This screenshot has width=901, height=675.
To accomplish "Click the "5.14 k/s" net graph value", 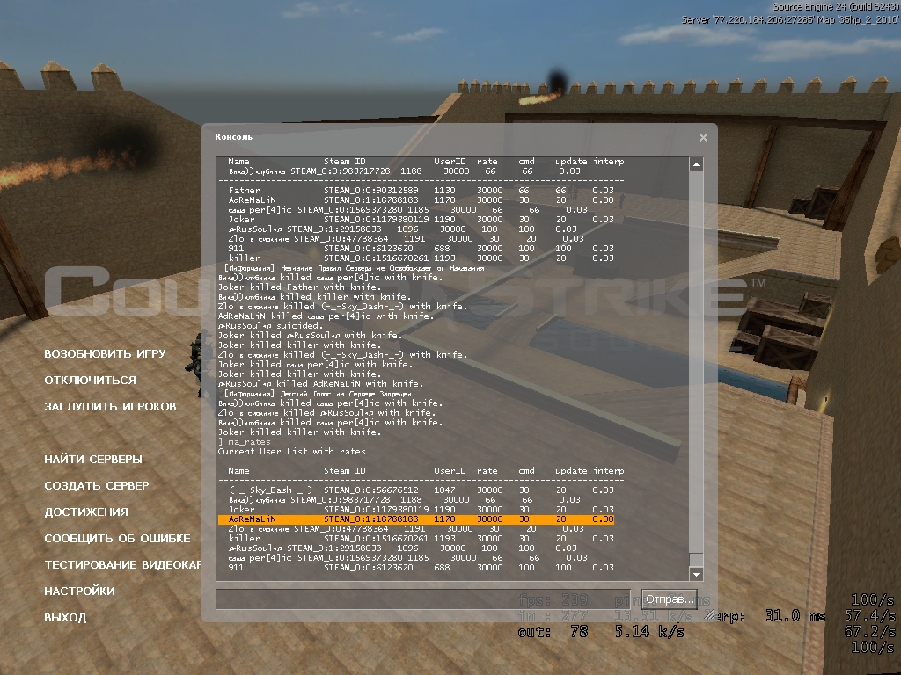I will pyautogui.click(x=649, y=631).
